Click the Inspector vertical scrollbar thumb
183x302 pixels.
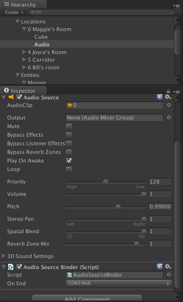(177, 215)
